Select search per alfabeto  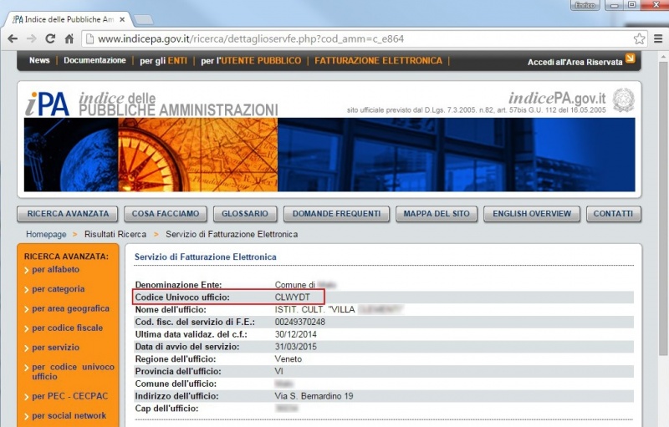pos(55,269)
